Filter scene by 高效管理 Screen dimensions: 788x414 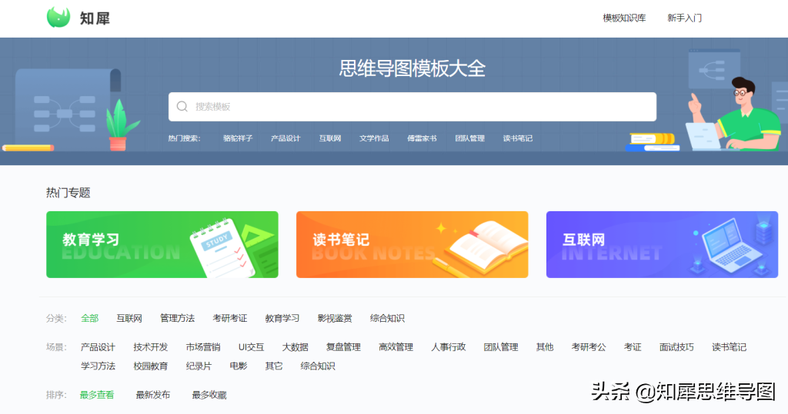(x=396, y=346)
